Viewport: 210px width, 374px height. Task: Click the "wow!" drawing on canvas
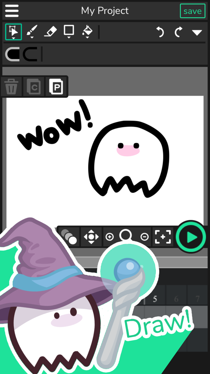click(55, 125)
